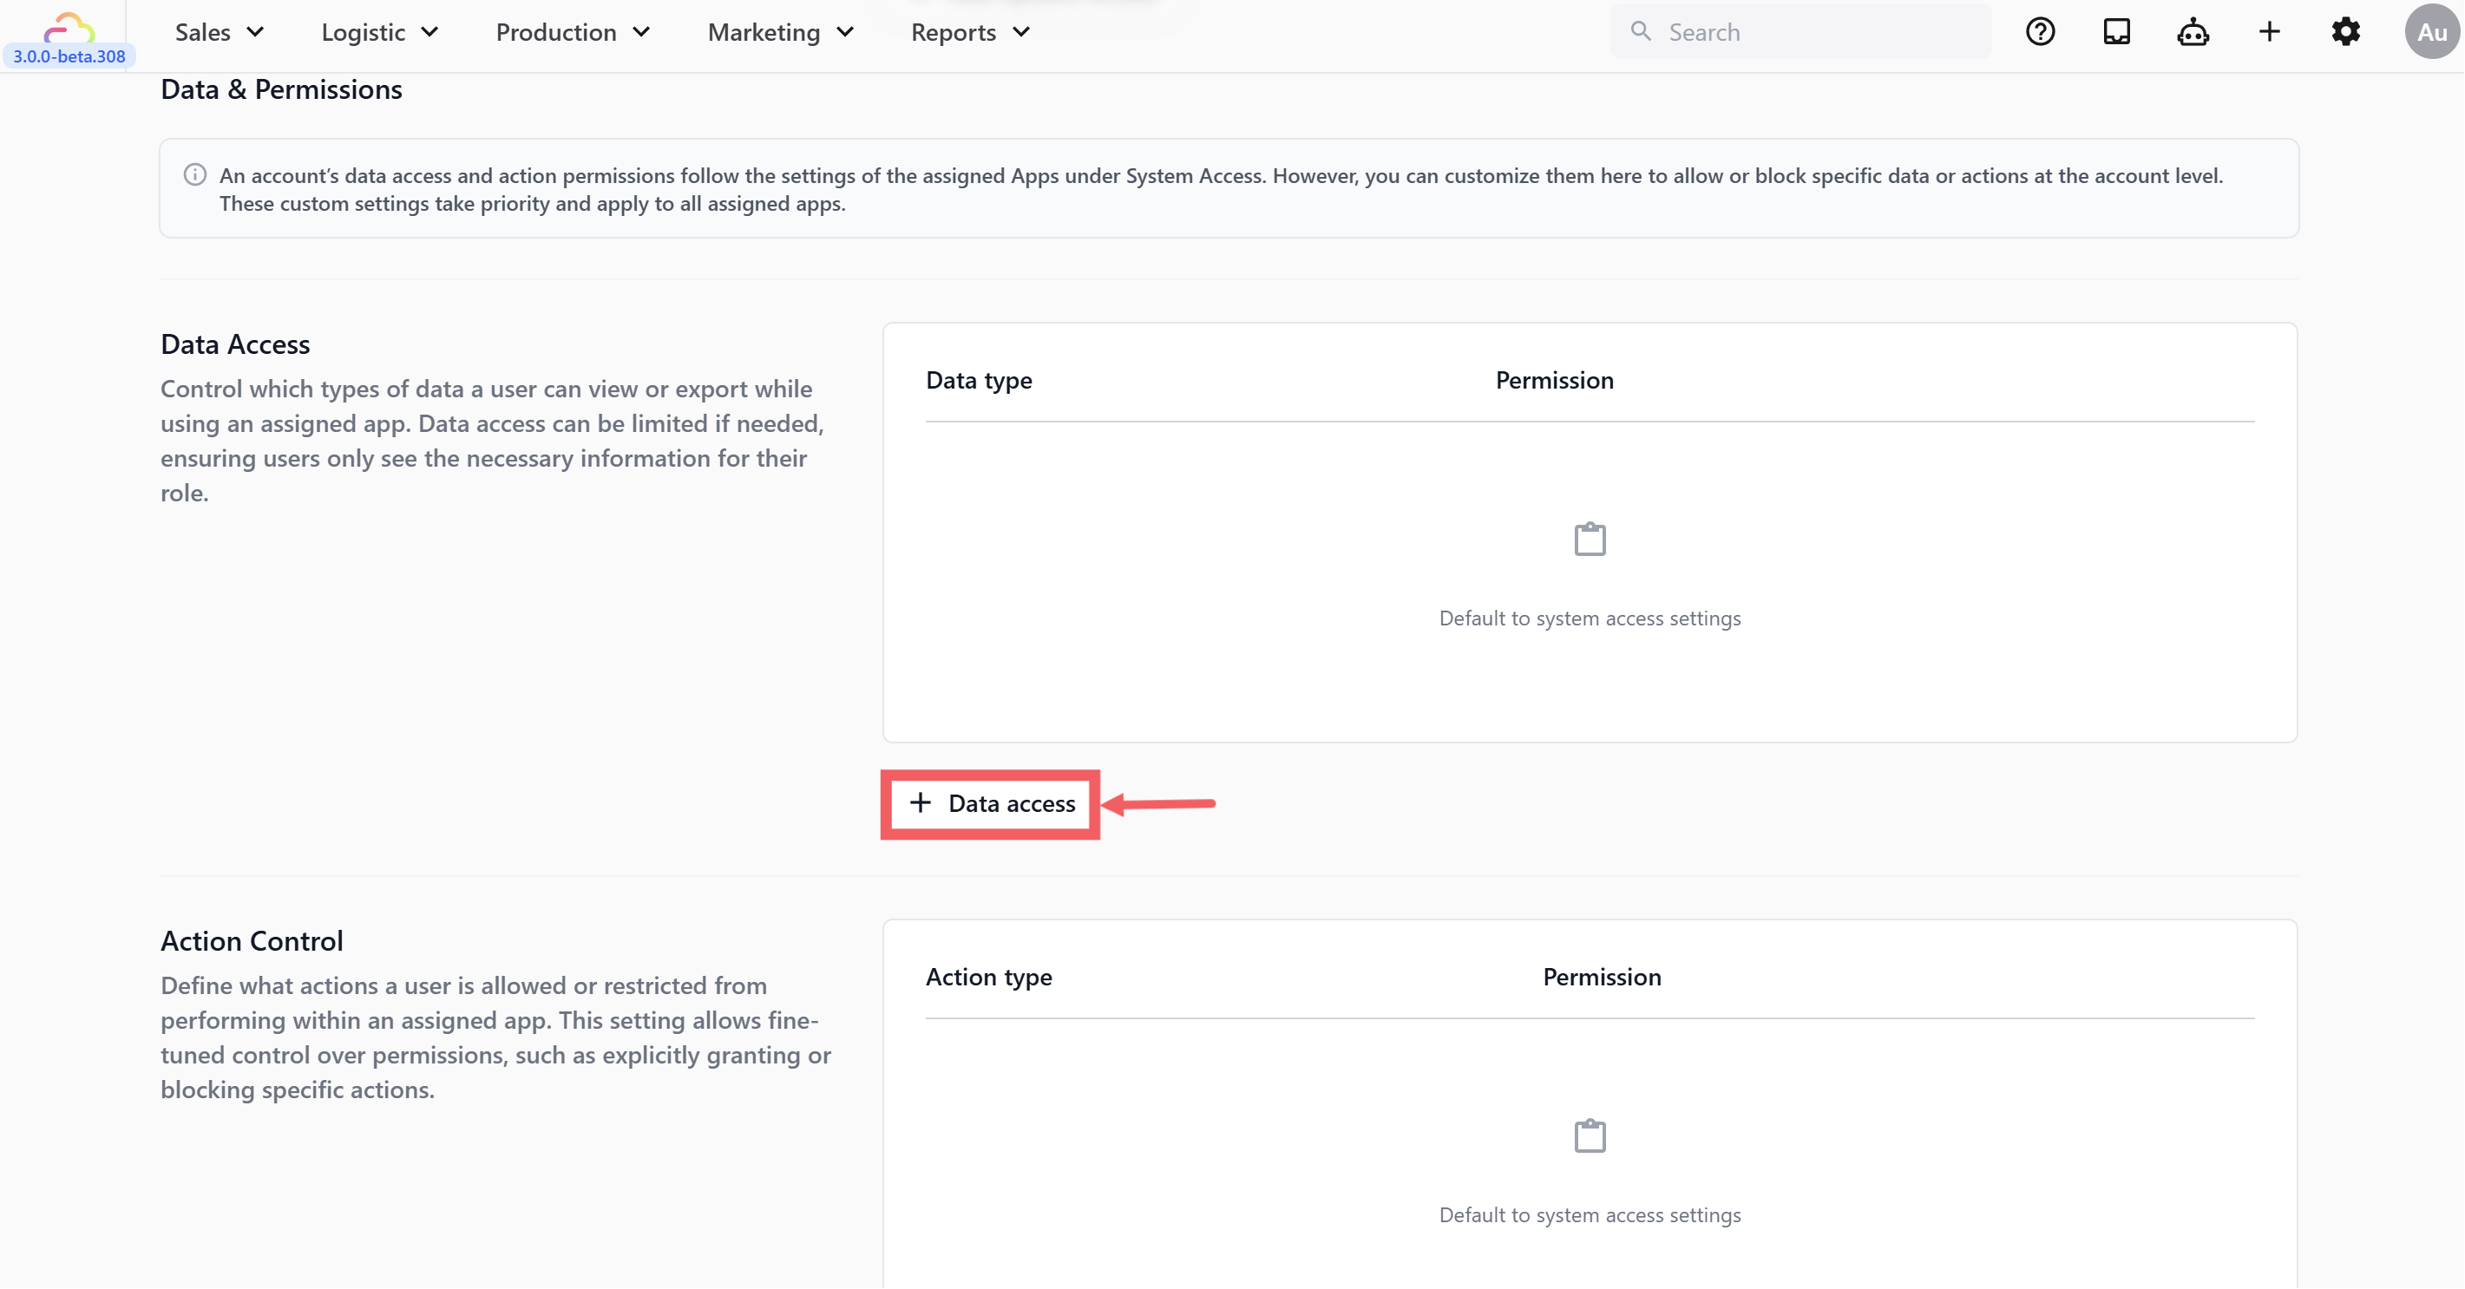The image size is (2465, 1289).
Task: Click the cloud logo in top-left
Action: [x=69, y=27]
